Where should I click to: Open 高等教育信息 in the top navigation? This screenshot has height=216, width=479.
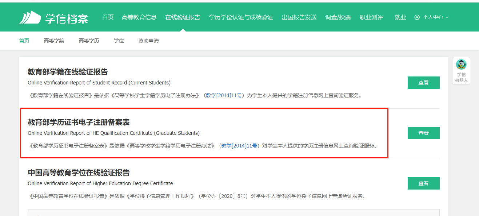139,17
